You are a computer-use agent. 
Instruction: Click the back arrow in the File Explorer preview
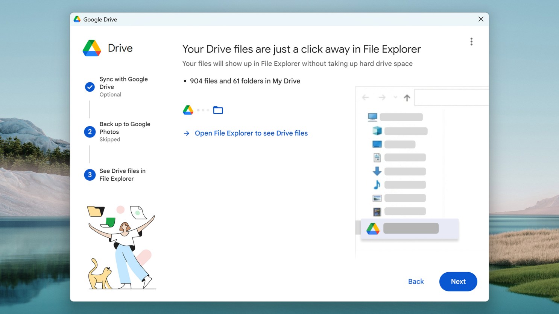[x=365, y=97]
